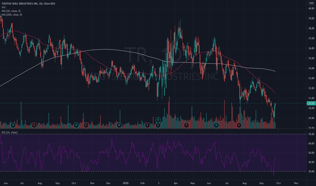Open the earnings marker in late October 2019
Image resolution: width=316 pixels, height=186 pixels.
pos(86,125)
